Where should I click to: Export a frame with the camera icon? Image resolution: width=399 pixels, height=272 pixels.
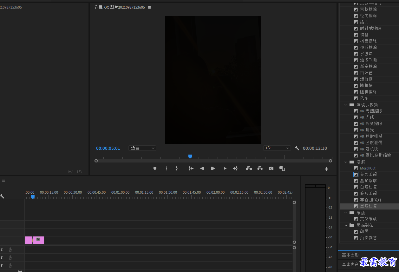[x=271, y=169]
